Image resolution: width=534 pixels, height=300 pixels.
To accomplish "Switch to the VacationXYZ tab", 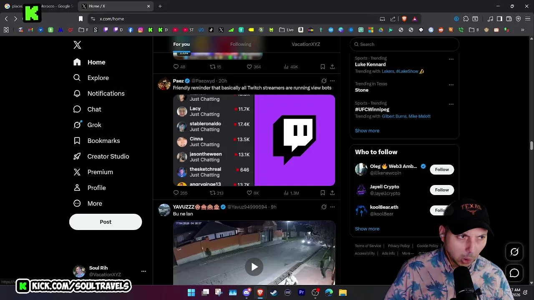I will point(306,44).
